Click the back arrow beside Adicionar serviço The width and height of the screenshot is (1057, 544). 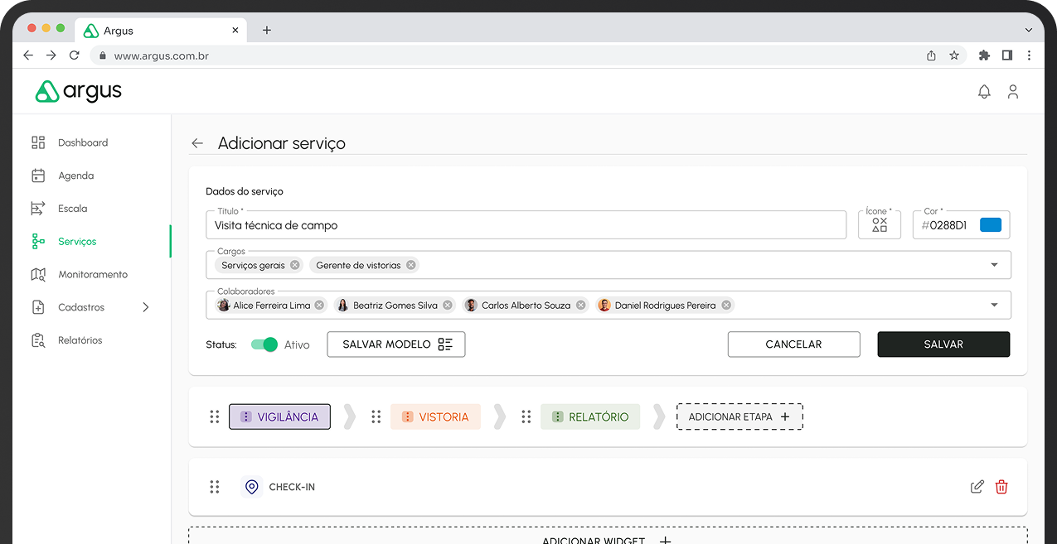pyautogui.click(x=197, y=143)
